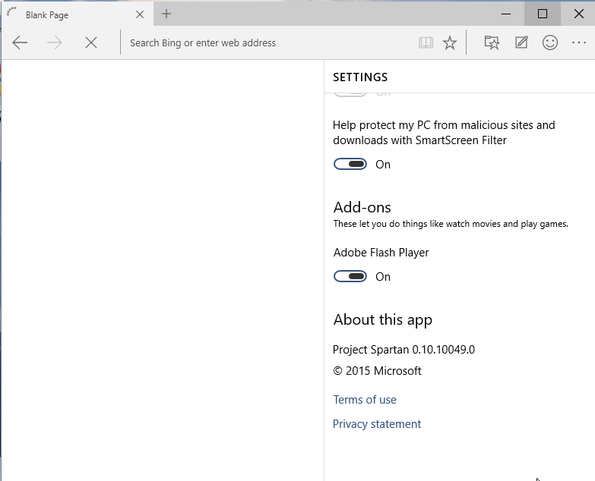The width and height of the screenshot is (595, 481).
Task: Turn off the SmartScreen Filter toggle
Action: coord(350,165)
